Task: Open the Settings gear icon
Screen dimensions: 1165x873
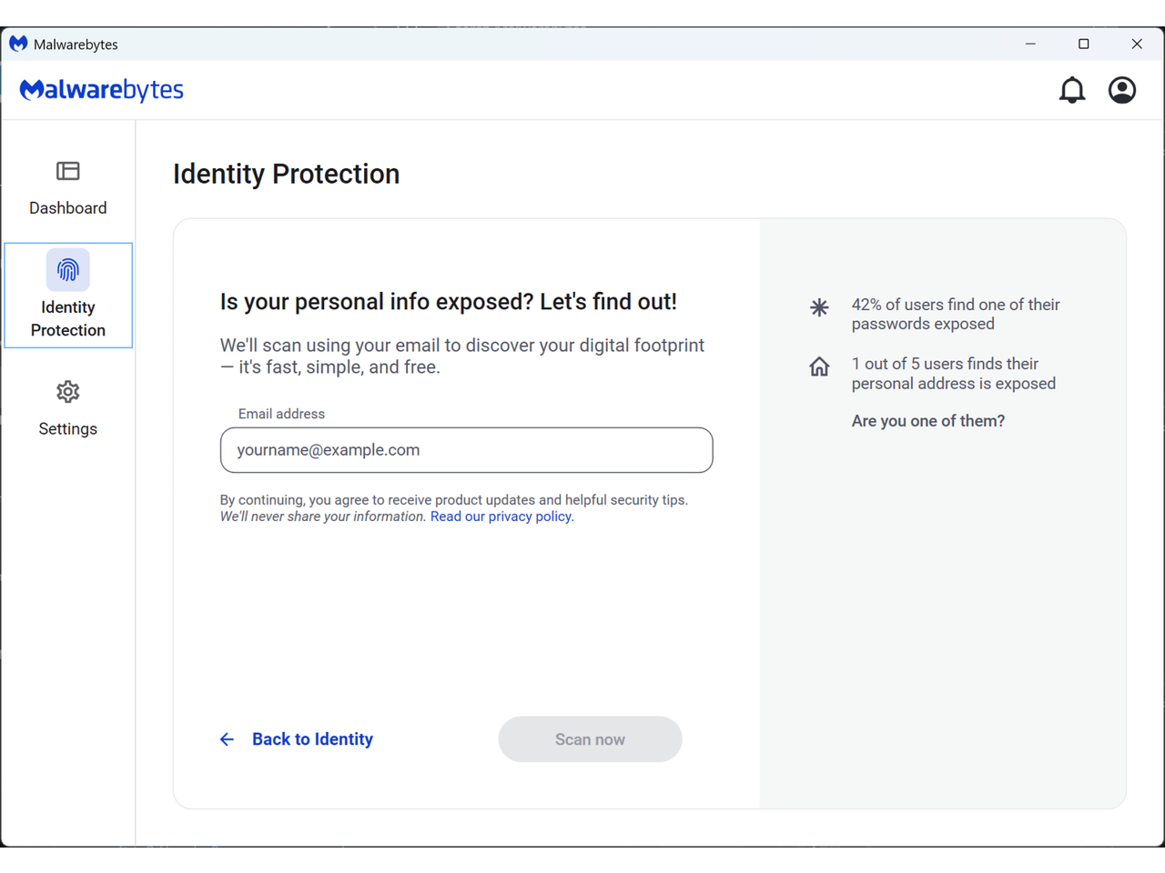Action: [68, 392]
